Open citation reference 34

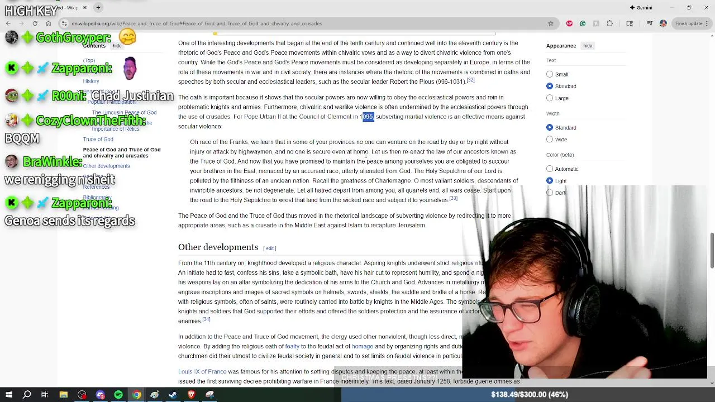(206, 319)
